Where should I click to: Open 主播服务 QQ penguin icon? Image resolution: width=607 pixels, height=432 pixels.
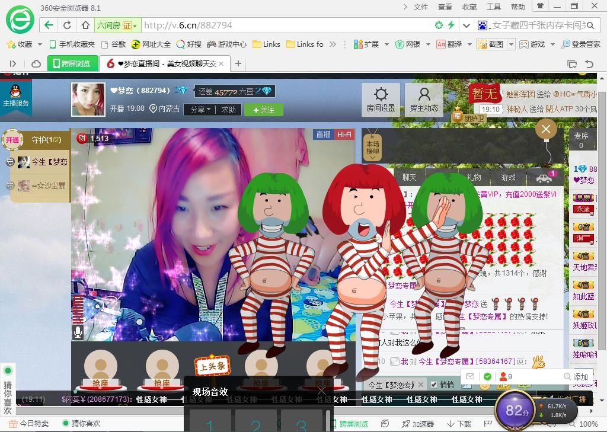click(16, 95)
